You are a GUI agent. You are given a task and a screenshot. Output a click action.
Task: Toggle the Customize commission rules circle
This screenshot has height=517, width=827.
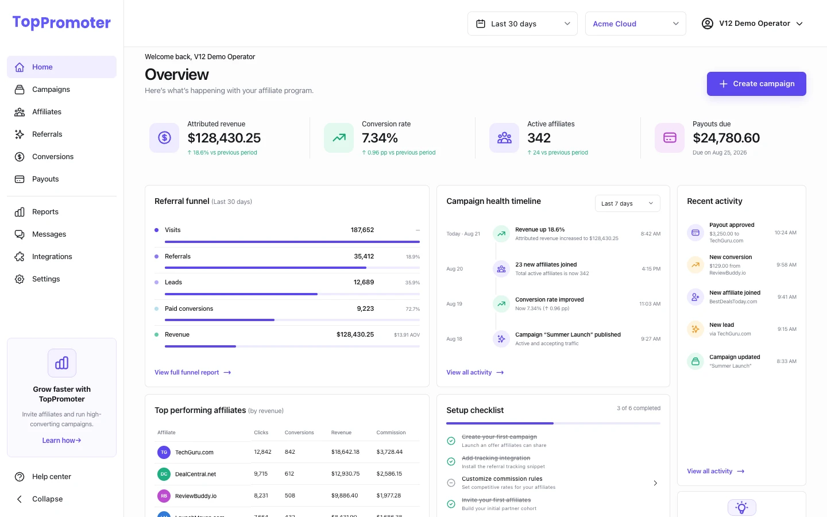point(451,483)
